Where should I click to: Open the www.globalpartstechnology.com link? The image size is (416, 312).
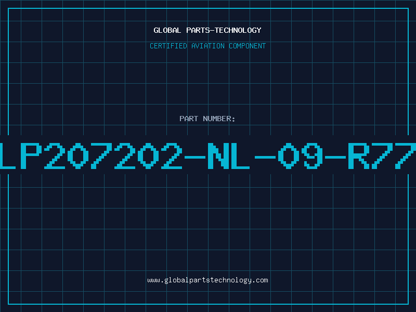(x=207, y=280)
